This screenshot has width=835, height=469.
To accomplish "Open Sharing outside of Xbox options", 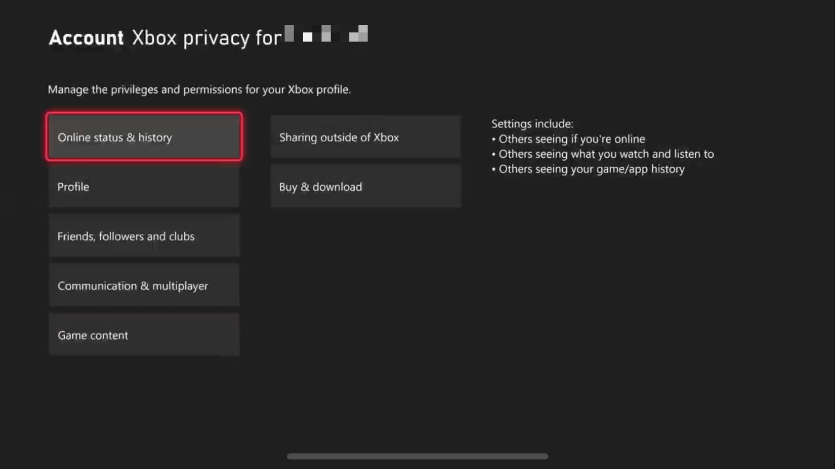I will [365, 137].
